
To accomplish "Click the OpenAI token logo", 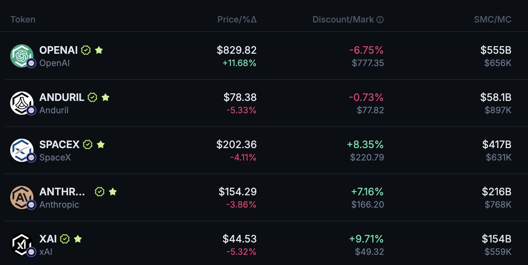I will [x=22, y=56].
